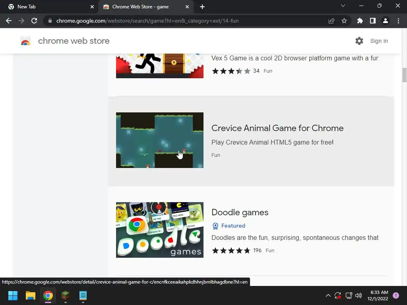Click the Vex 5 Game description text
The height and width of the screenshot is (305, 407).
[295, 58]
